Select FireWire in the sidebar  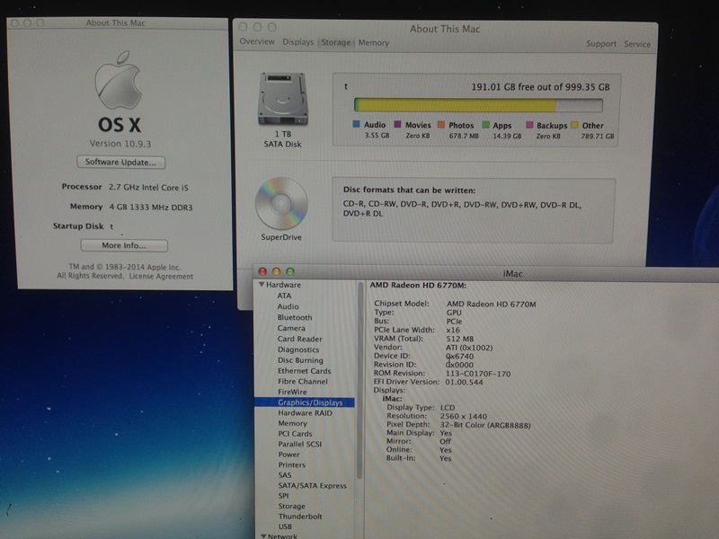pyautogui.click(x=292, y=392)
